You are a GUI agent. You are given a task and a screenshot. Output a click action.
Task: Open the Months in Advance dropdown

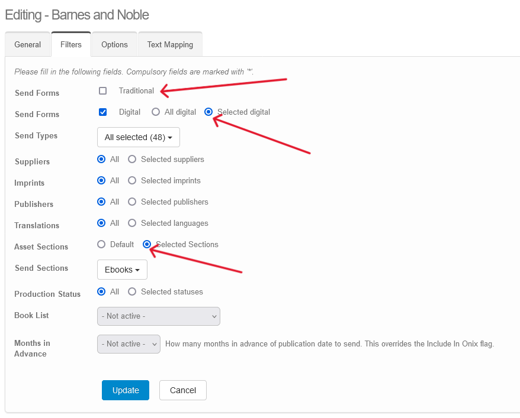point(129,344)
